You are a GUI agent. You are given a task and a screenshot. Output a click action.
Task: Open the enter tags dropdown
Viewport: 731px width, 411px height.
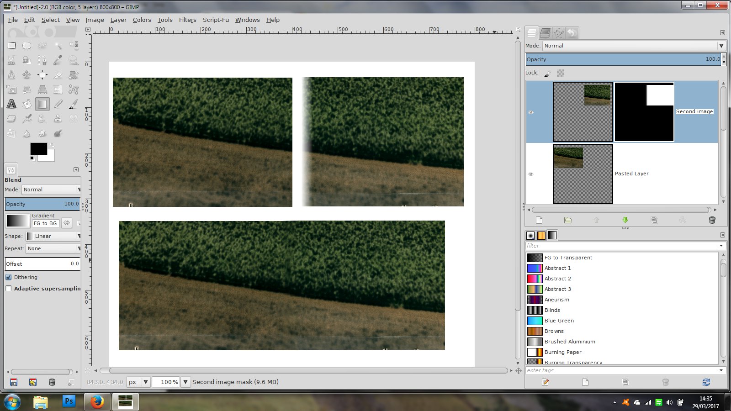tap(721, 370)
